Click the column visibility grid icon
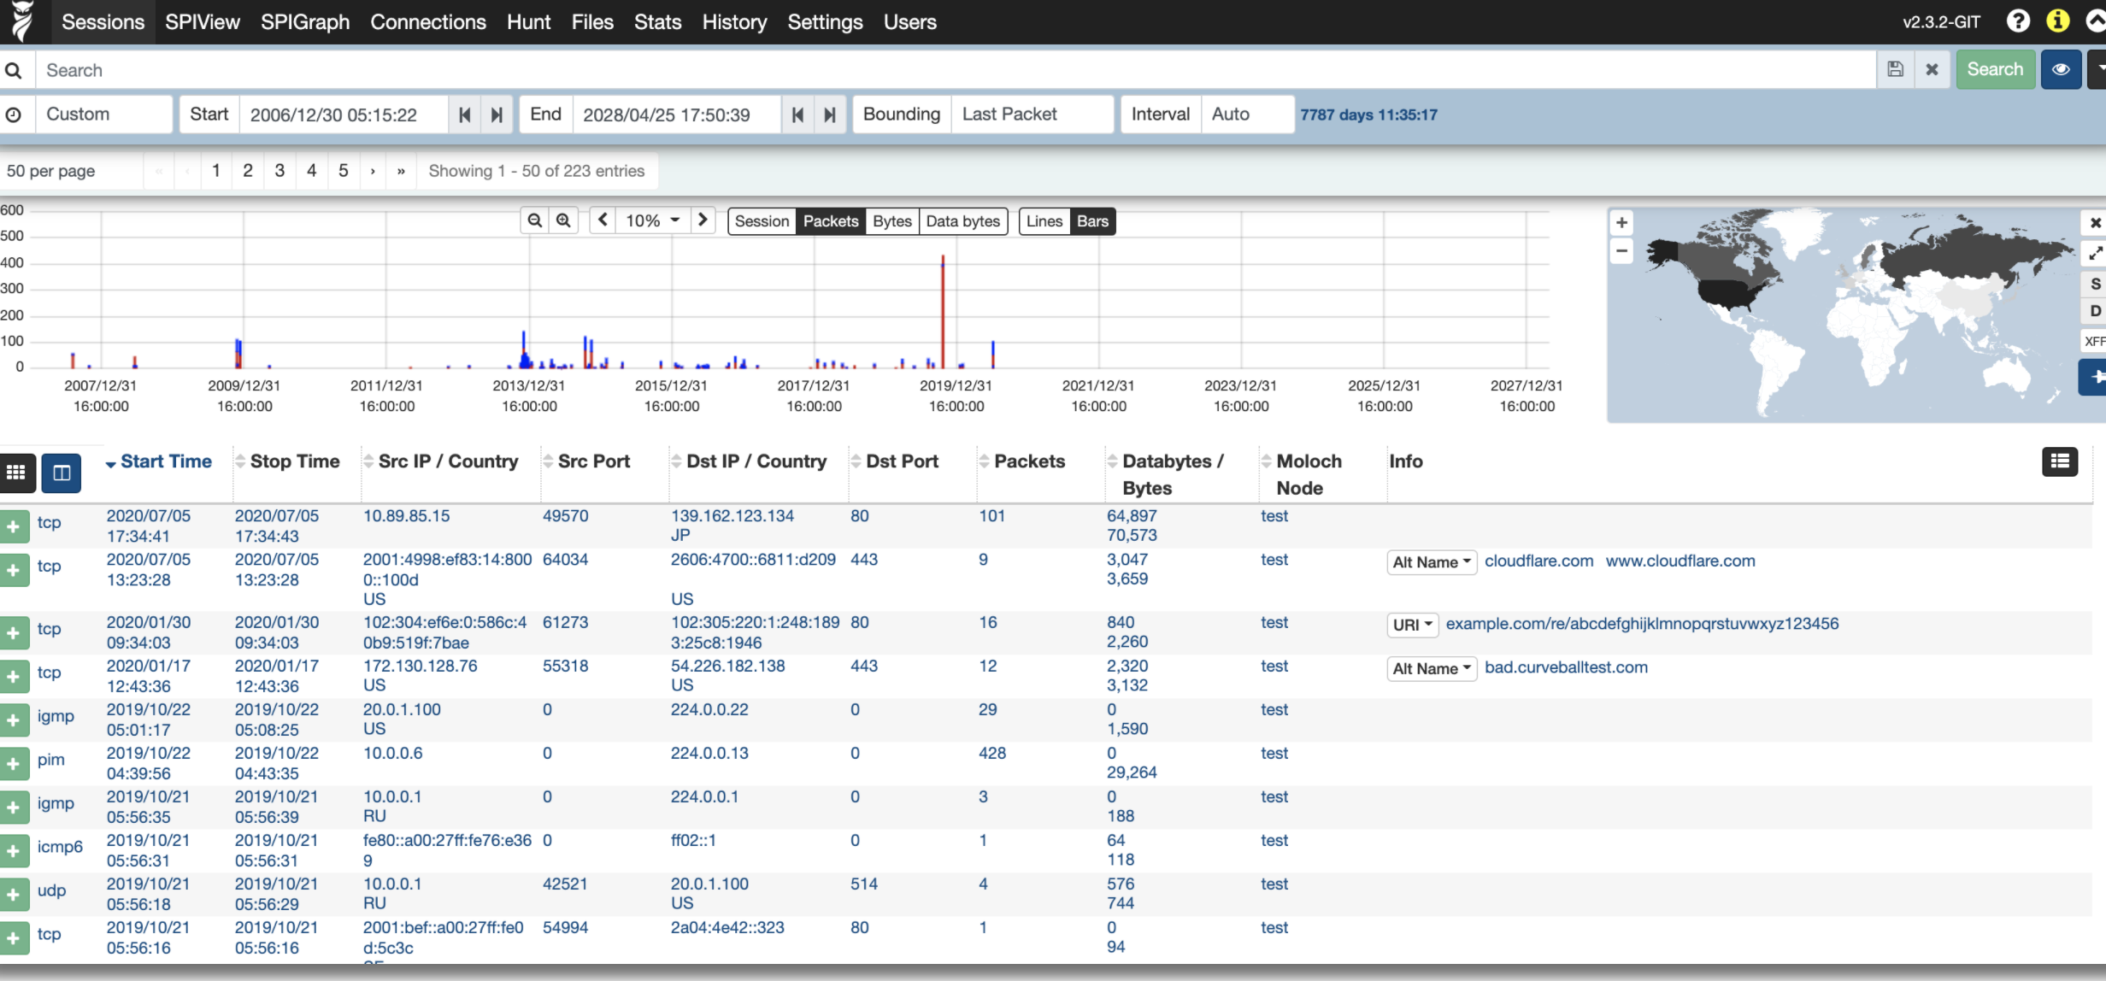Image resolution: width=2106 pixels, height=981 pixels. tap(16, 473)
